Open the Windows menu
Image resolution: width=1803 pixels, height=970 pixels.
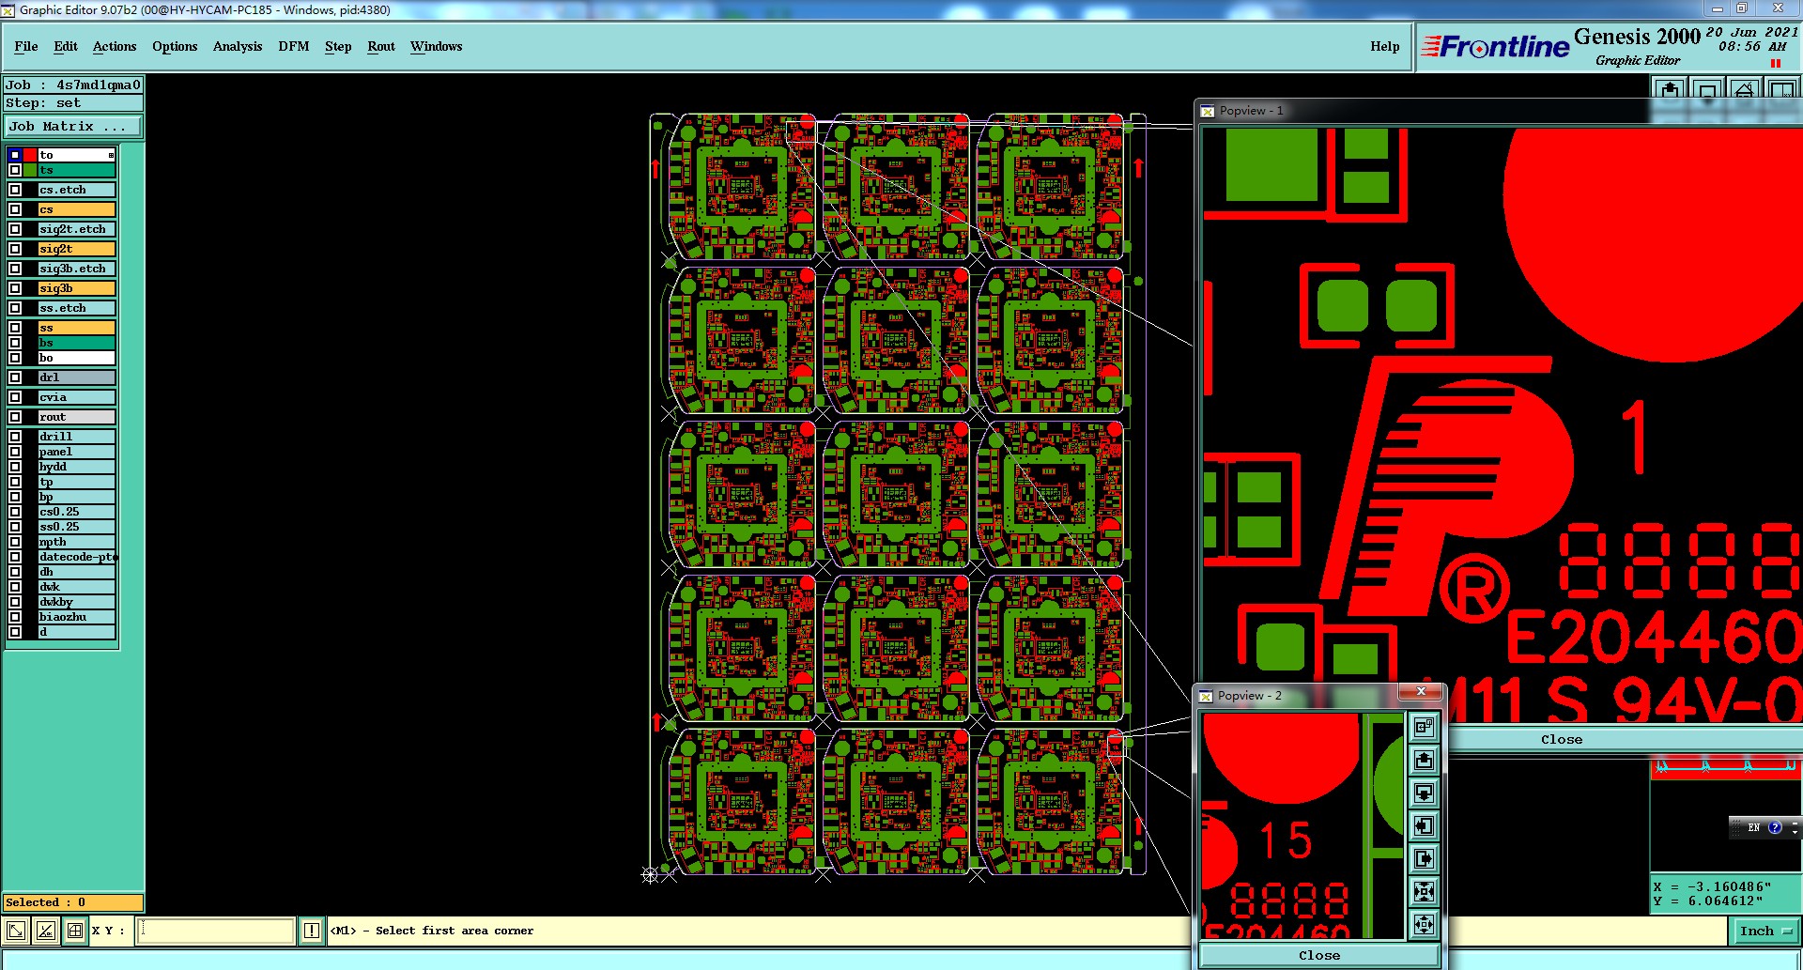(437, 46)
